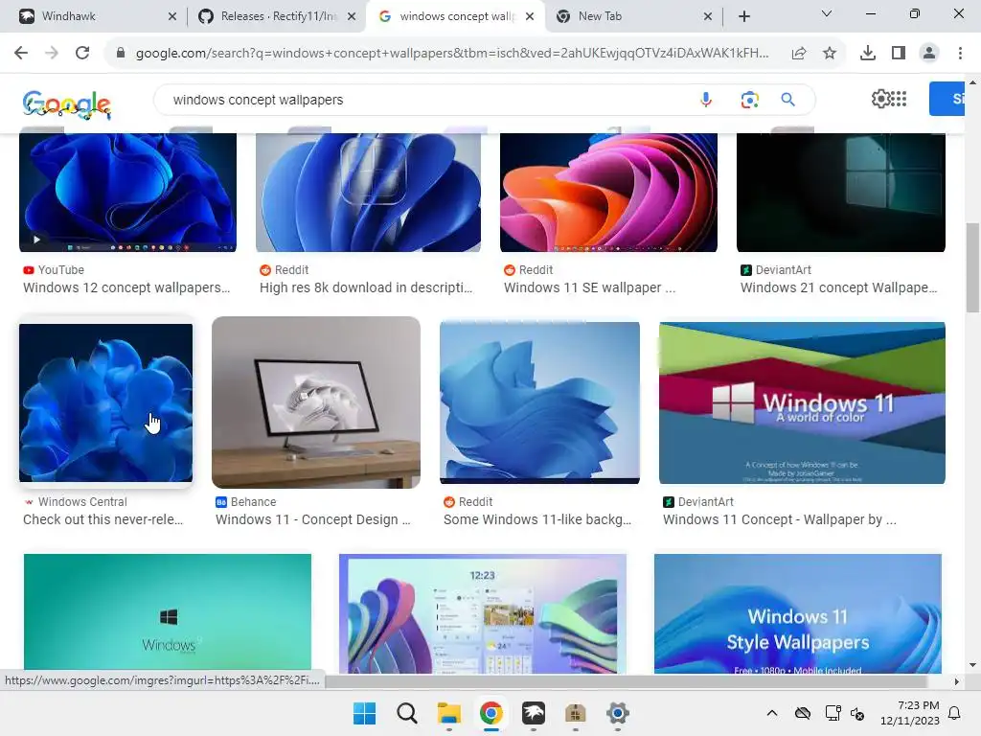Search by image with Google Lens
This screenshot has height=736, width=981.
749,100
